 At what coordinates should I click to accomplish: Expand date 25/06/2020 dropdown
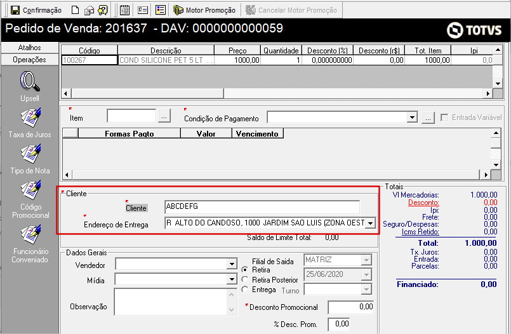click(x=366, y=275)
